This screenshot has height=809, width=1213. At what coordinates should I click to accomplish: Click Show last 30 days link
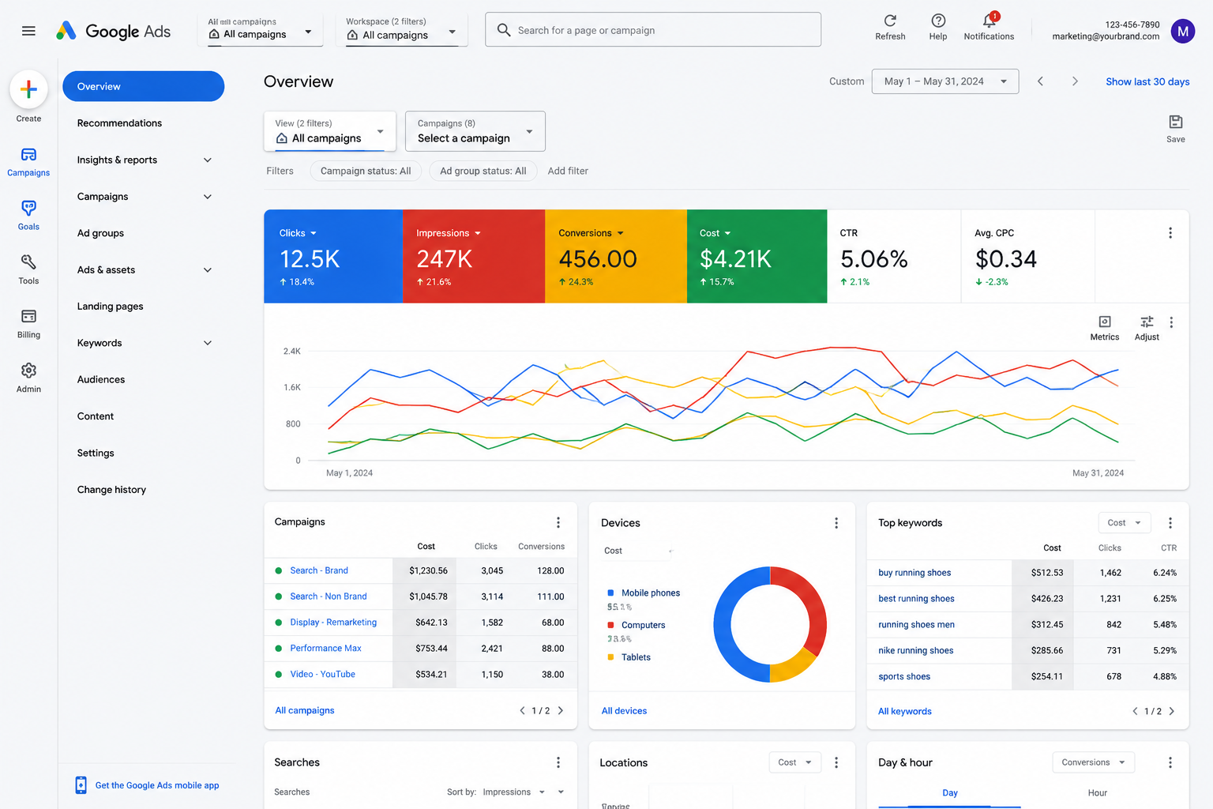(x=1147, y=81)
